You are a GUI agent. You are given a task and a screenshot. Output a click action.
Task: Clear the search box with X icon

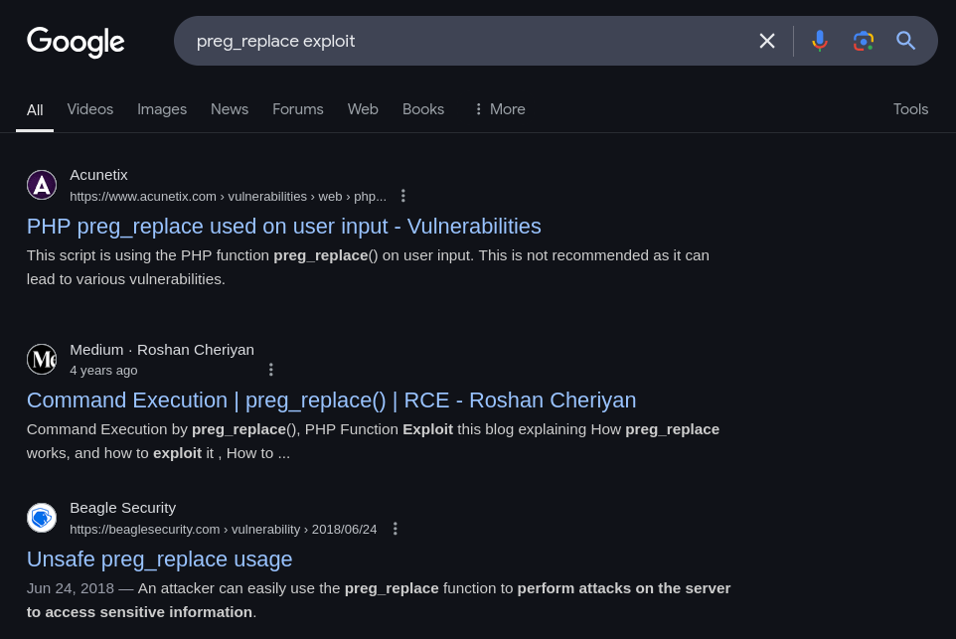coord(767,41)
